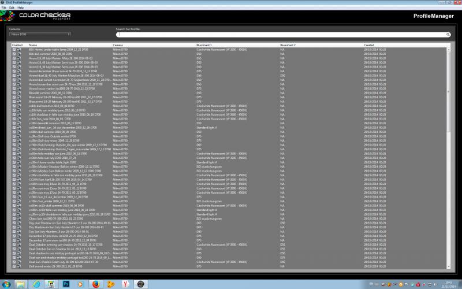
Task: Select 'Dual October evening sun-shadow' profile name
Action: point(66,244)
